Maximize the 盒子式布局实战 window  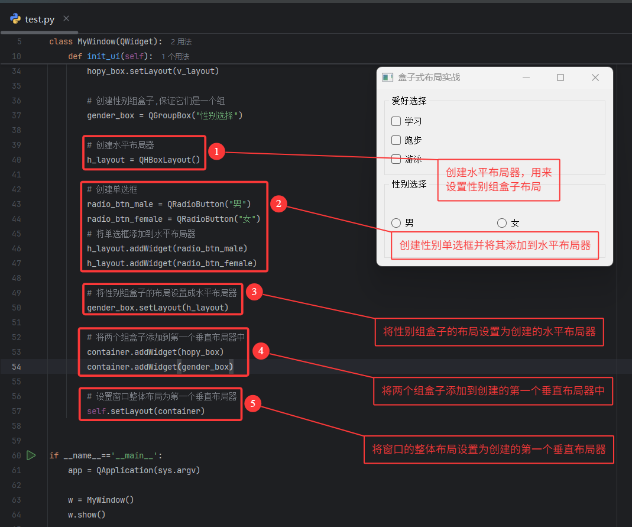[560, 77]
